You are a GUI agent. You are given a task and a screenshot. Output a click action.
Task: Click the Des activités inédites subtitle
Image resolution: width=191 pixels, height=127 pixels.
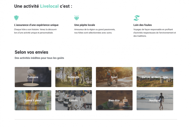click(x=39, y=58)
